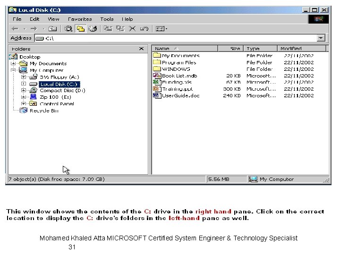Expand the Zip 100 (E:) node
Screen dimensions: 340x255
24,97
